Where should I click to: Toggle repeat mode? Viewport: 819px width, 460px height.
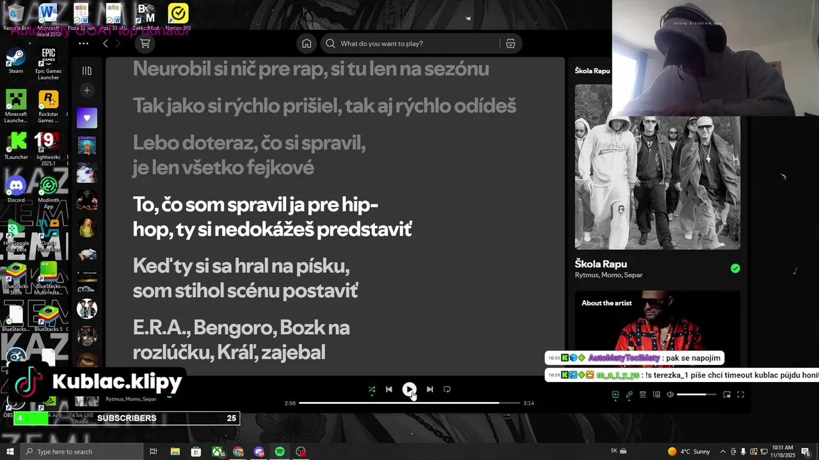(x=447, y=389)
